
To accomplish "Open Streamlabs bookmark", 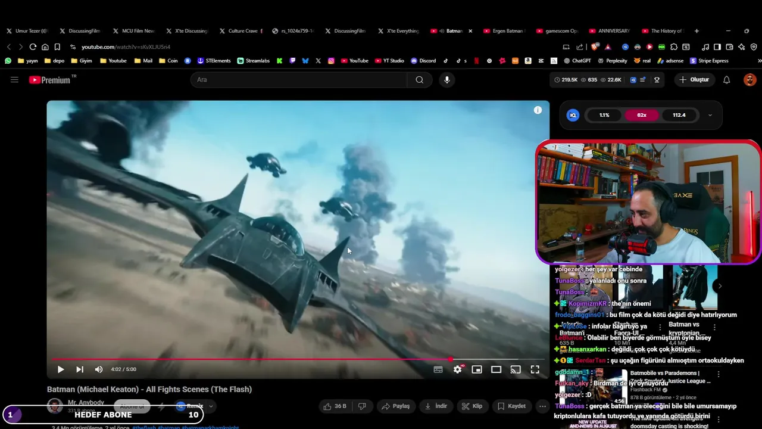I will coord(253,61).
